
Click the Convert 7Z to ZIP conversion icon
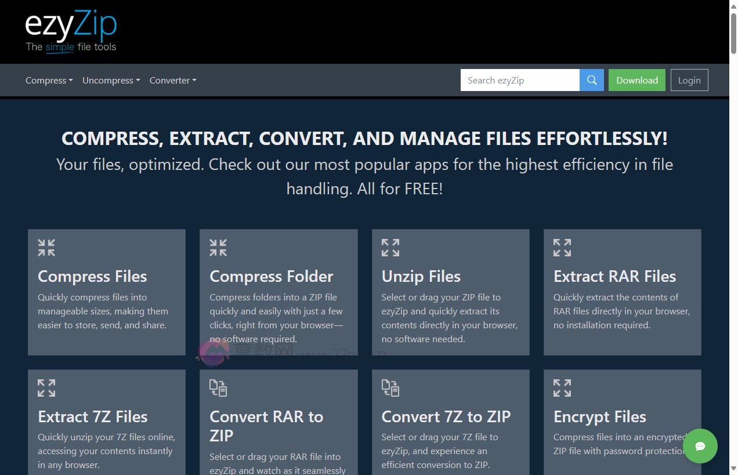point(390,389)
